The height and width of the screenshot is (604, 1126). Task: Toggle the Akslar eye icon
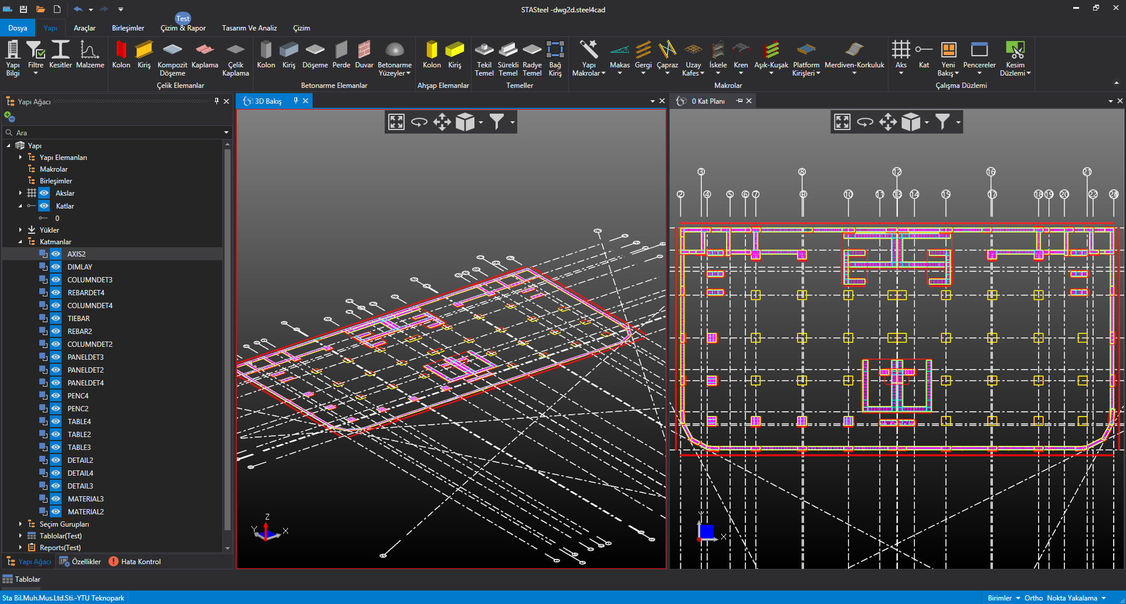pos(44,193)
